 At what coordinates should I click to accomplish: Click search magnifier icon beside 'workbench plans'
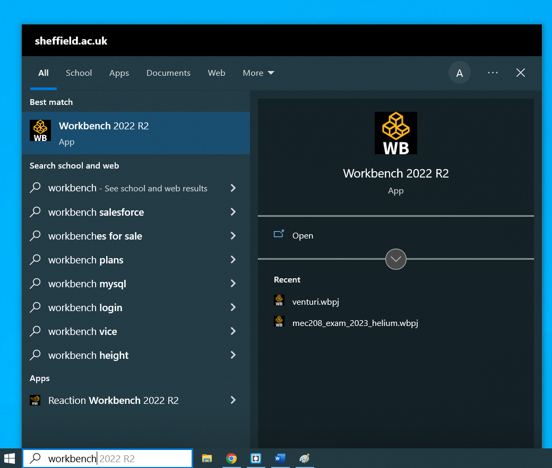pyautogui.click(x=35, y=260)
